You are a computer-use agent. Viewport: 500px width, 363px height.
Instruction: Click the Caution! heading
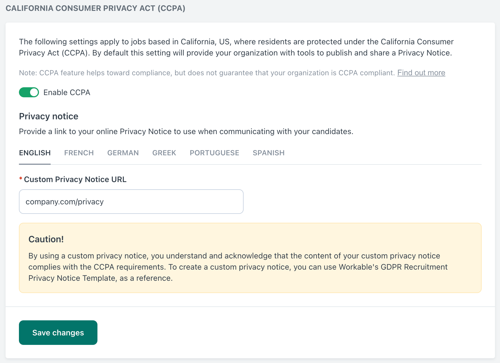pyautogui.click(x=46, y=239)
